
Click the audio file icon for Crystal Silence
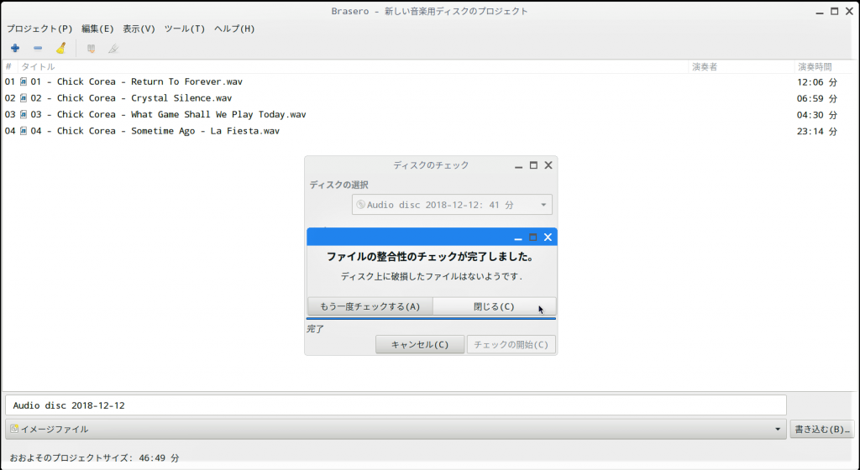[x=24, y=98]
